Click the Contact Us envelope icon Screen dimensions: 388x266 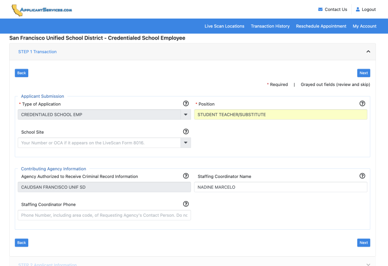tap(320, 9)
